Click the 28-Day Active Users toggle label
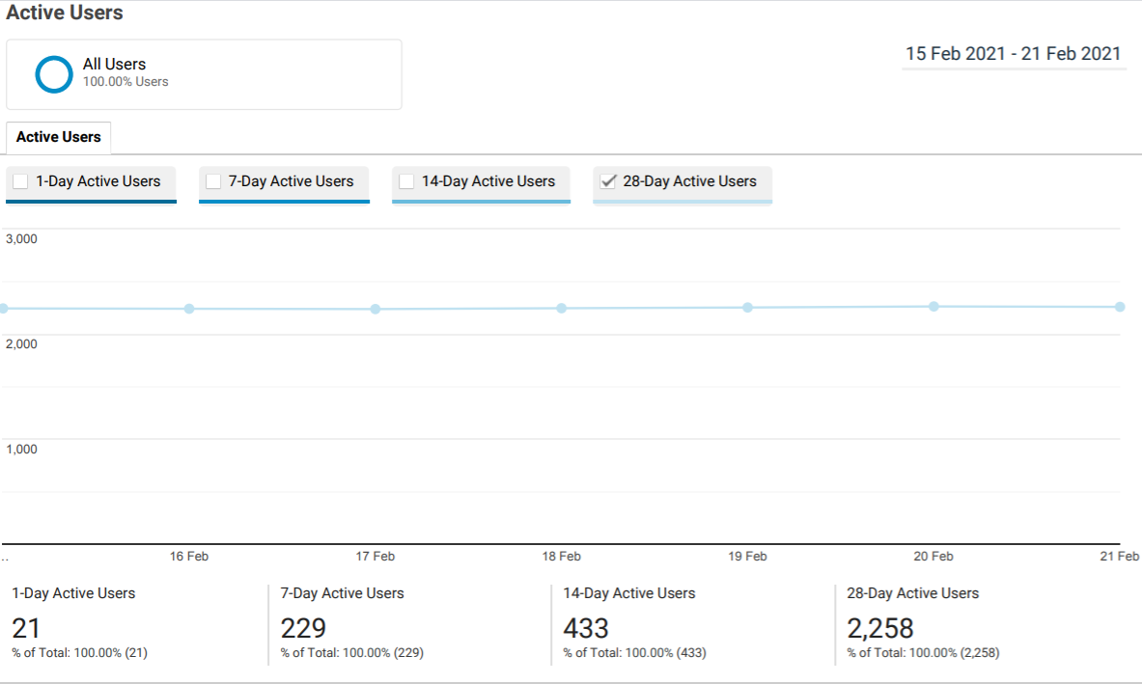This screenshot has width=1142, height=684. pos(689,181)
